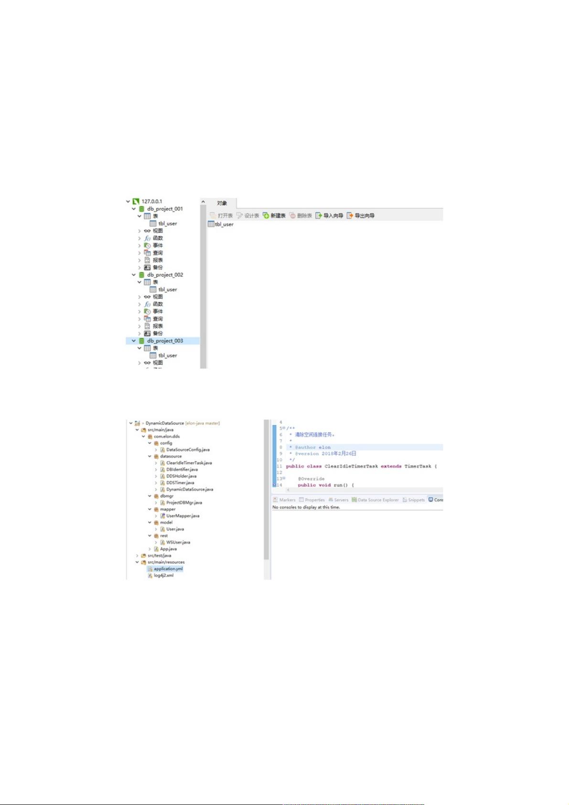Expand 视图 under db_project_001
Image resolution: width=569 pixels, height=805 pixels.
pos(140,231)
